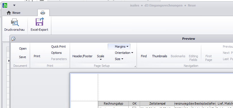Click the Find command

coord(144,56)
